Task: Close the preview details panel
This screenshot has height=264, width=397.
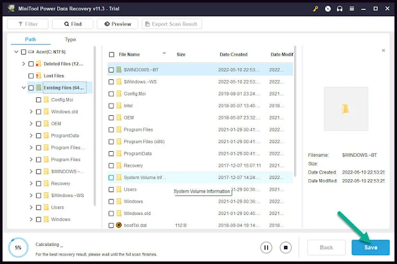Action: click(383, 50)
